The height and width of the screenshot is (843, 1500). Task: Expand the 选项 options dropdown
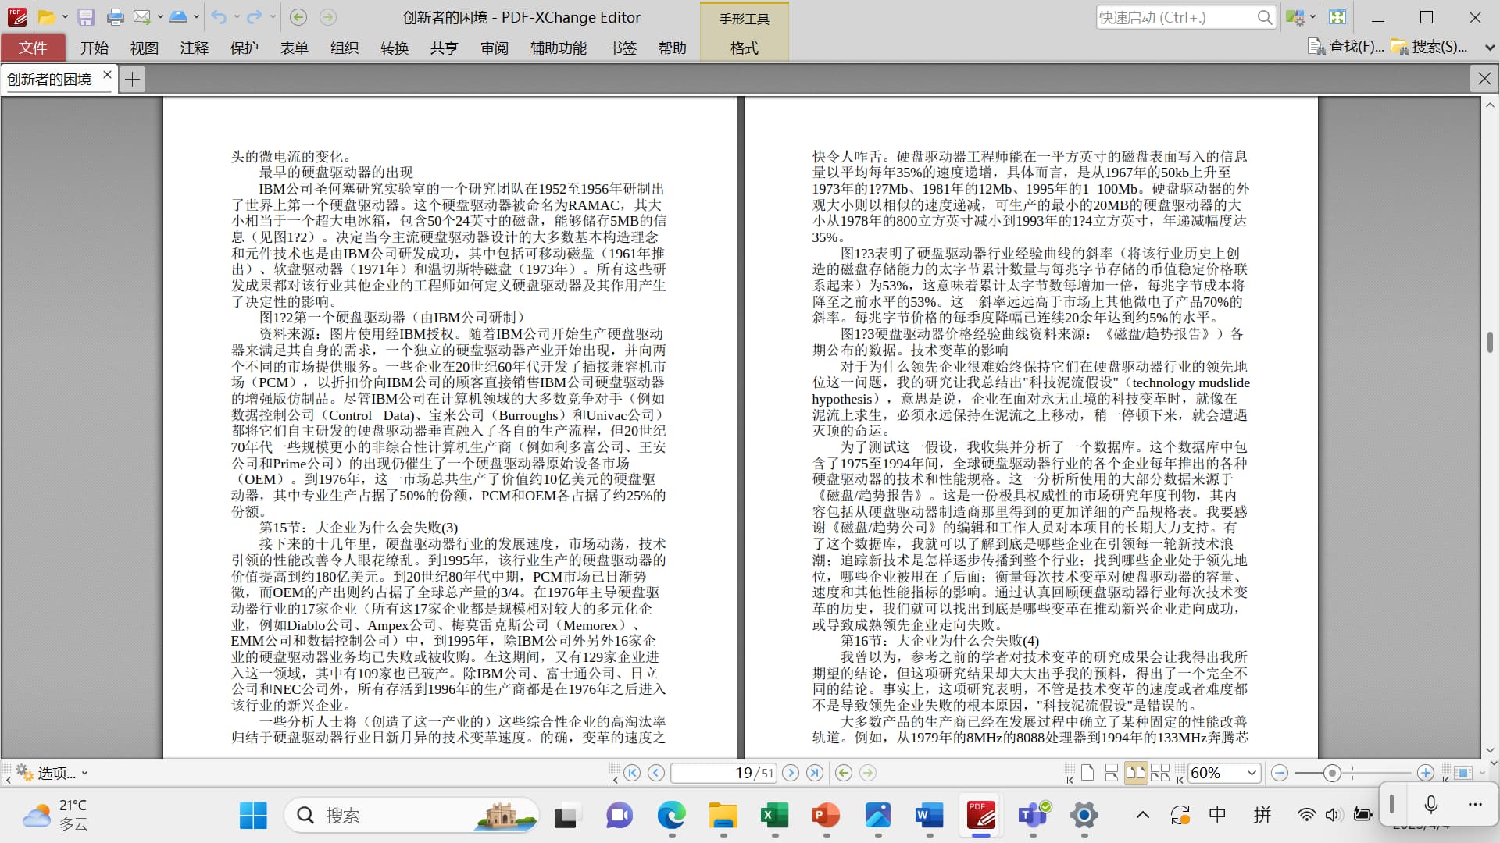pyautogui.click(x=84, y=773)
